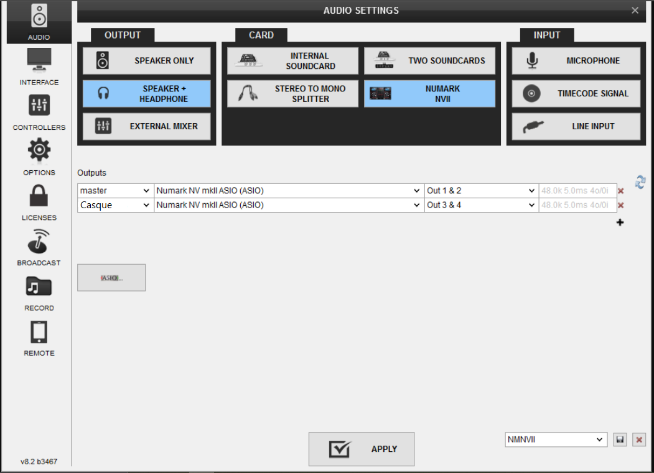Open the Options gear section

click(x=39, y=157)
